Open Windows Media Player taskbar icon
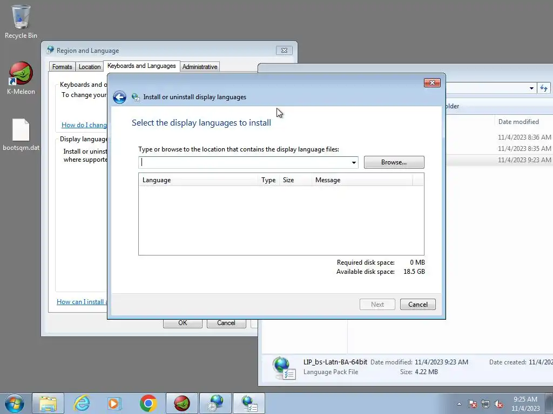Screen dimensions: 553x414 coord(114,403)
